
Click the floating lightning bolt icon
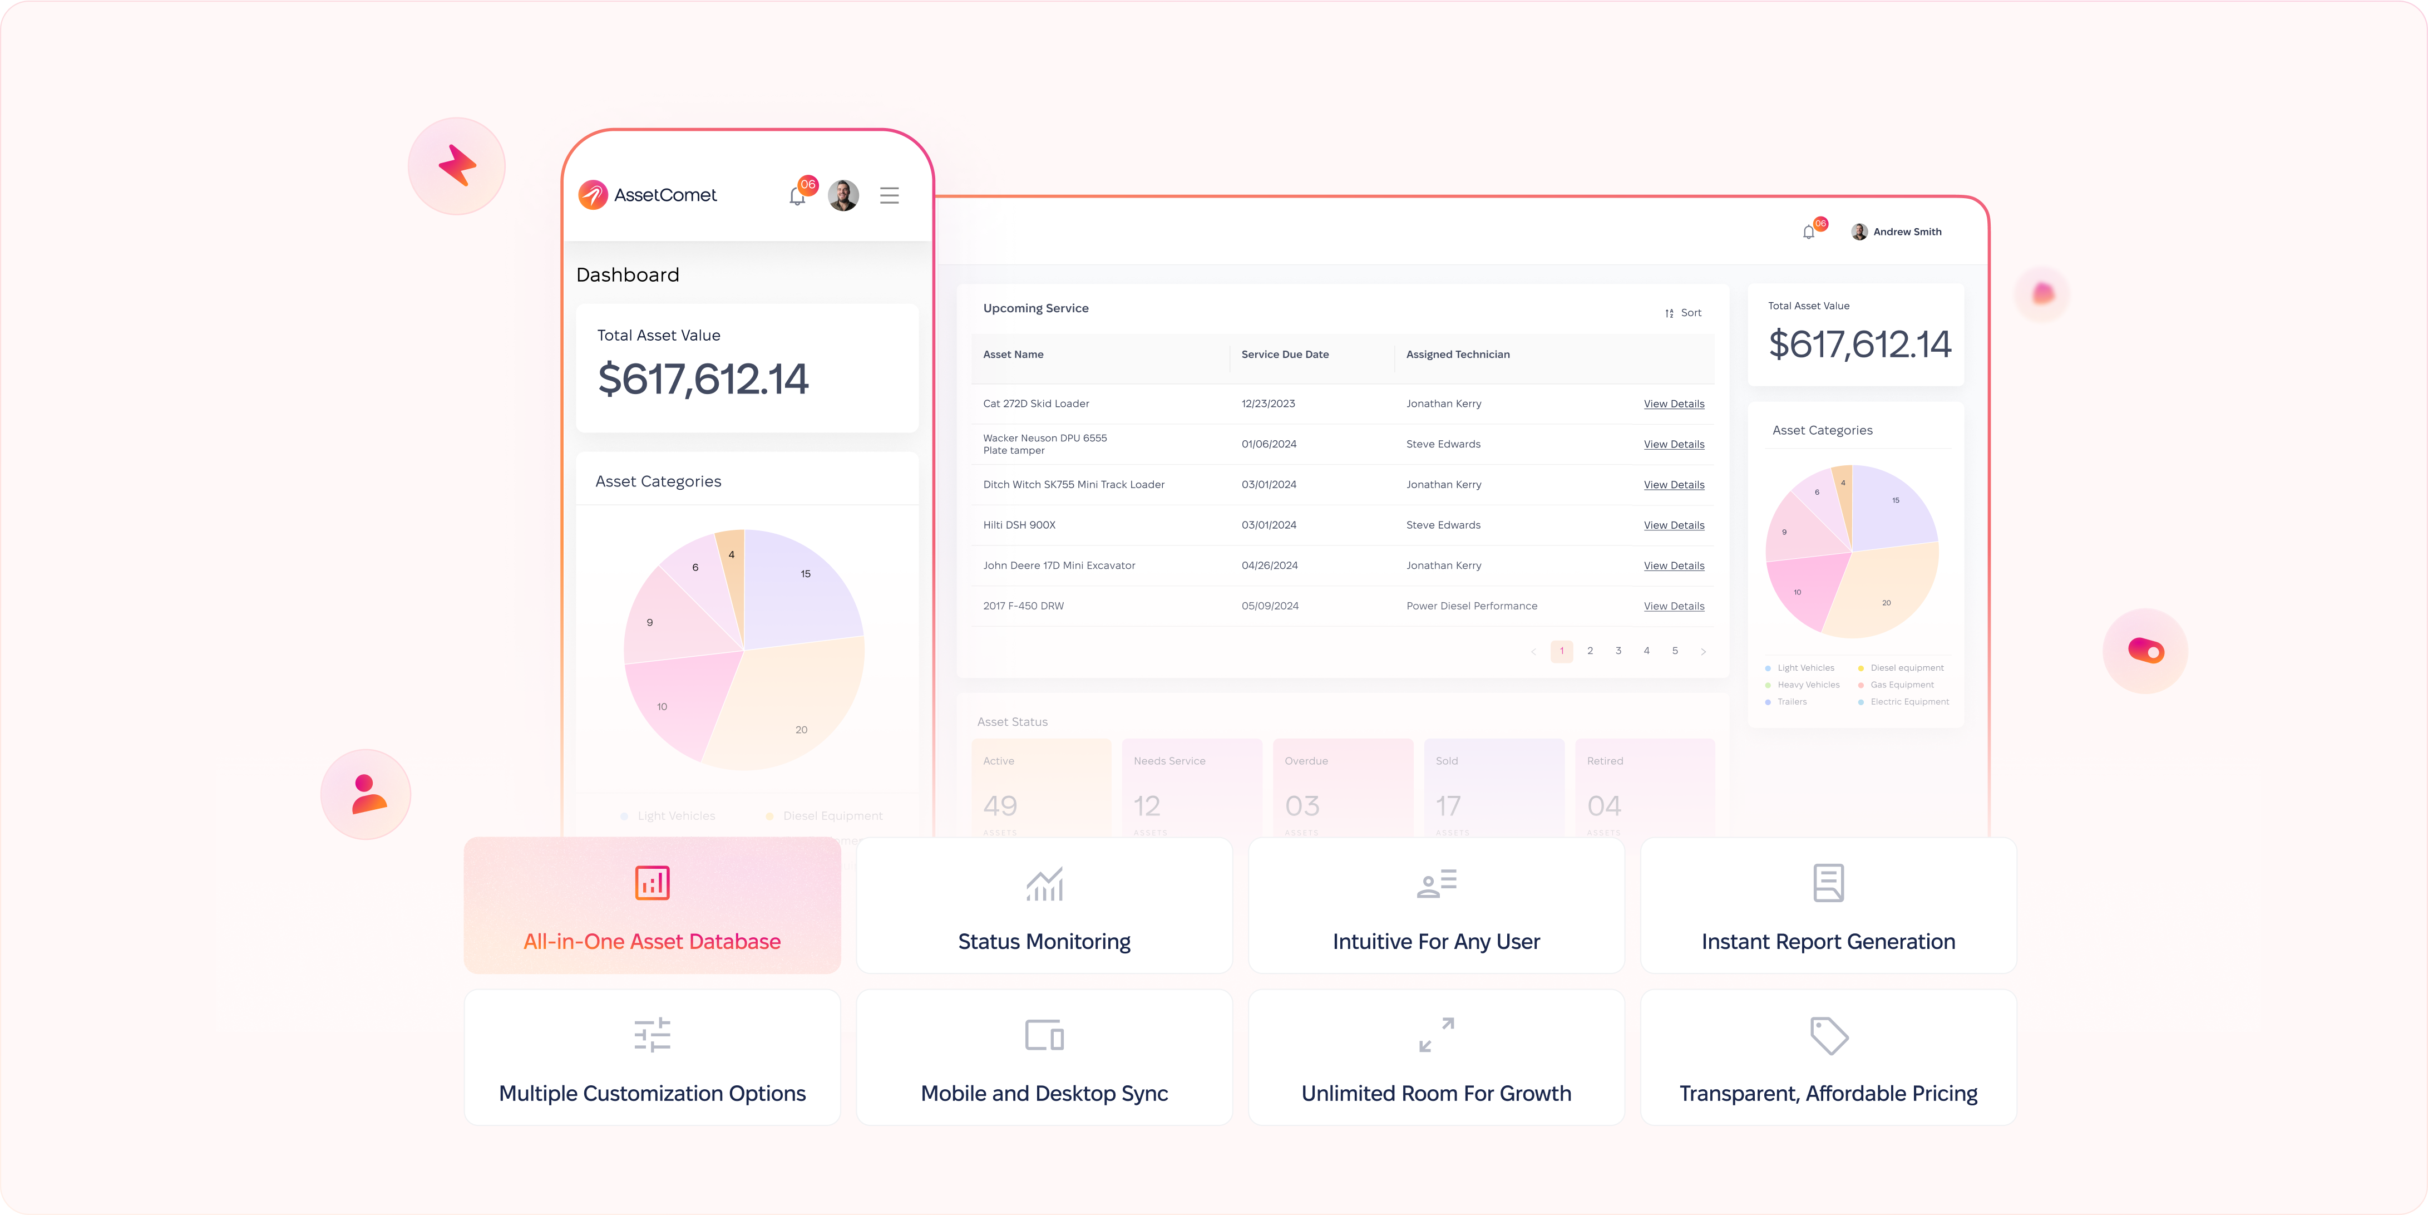tap(457, 166)
